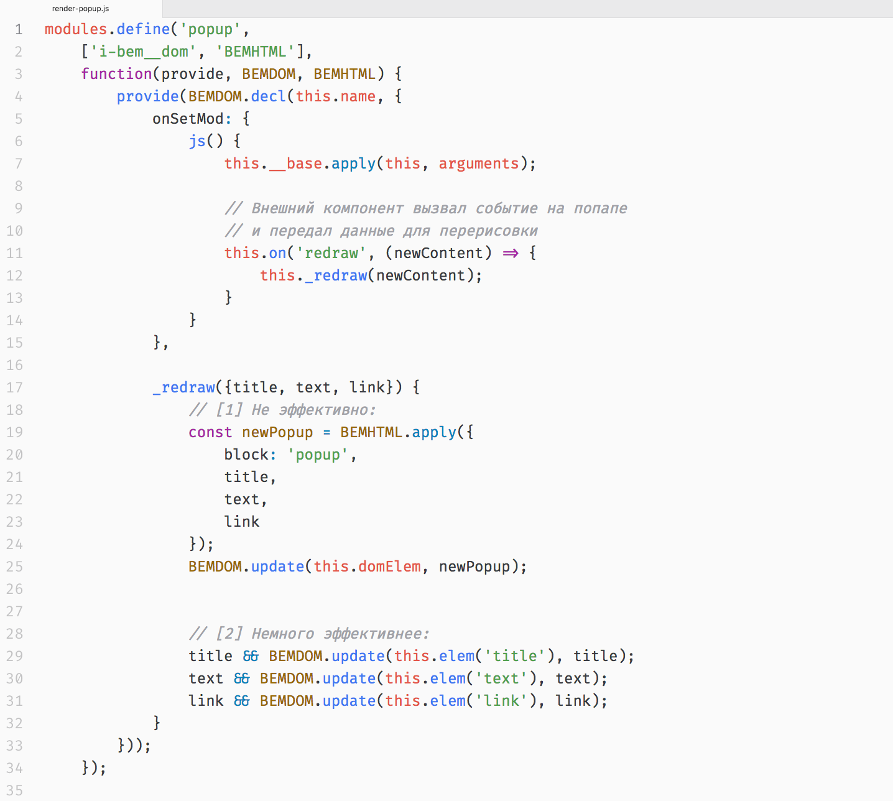893x801 pixels.
Task: Click the closing '}));' on line 33
Action: [134, 746]
